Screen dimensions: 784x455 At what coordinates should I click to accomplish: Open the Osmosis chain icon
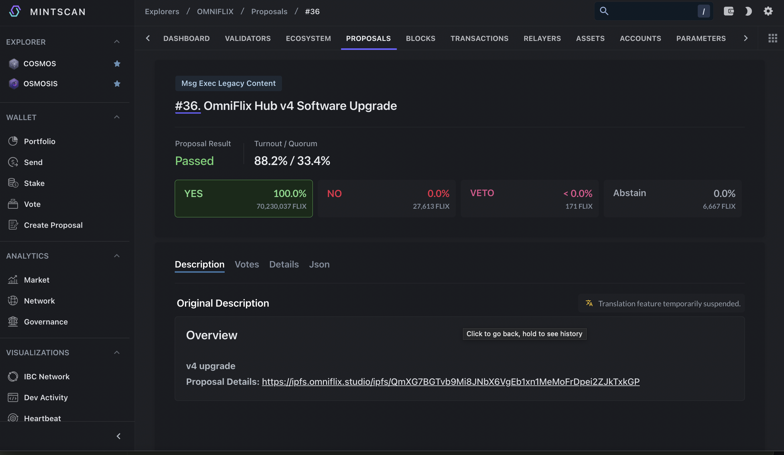tap(14, 84)
